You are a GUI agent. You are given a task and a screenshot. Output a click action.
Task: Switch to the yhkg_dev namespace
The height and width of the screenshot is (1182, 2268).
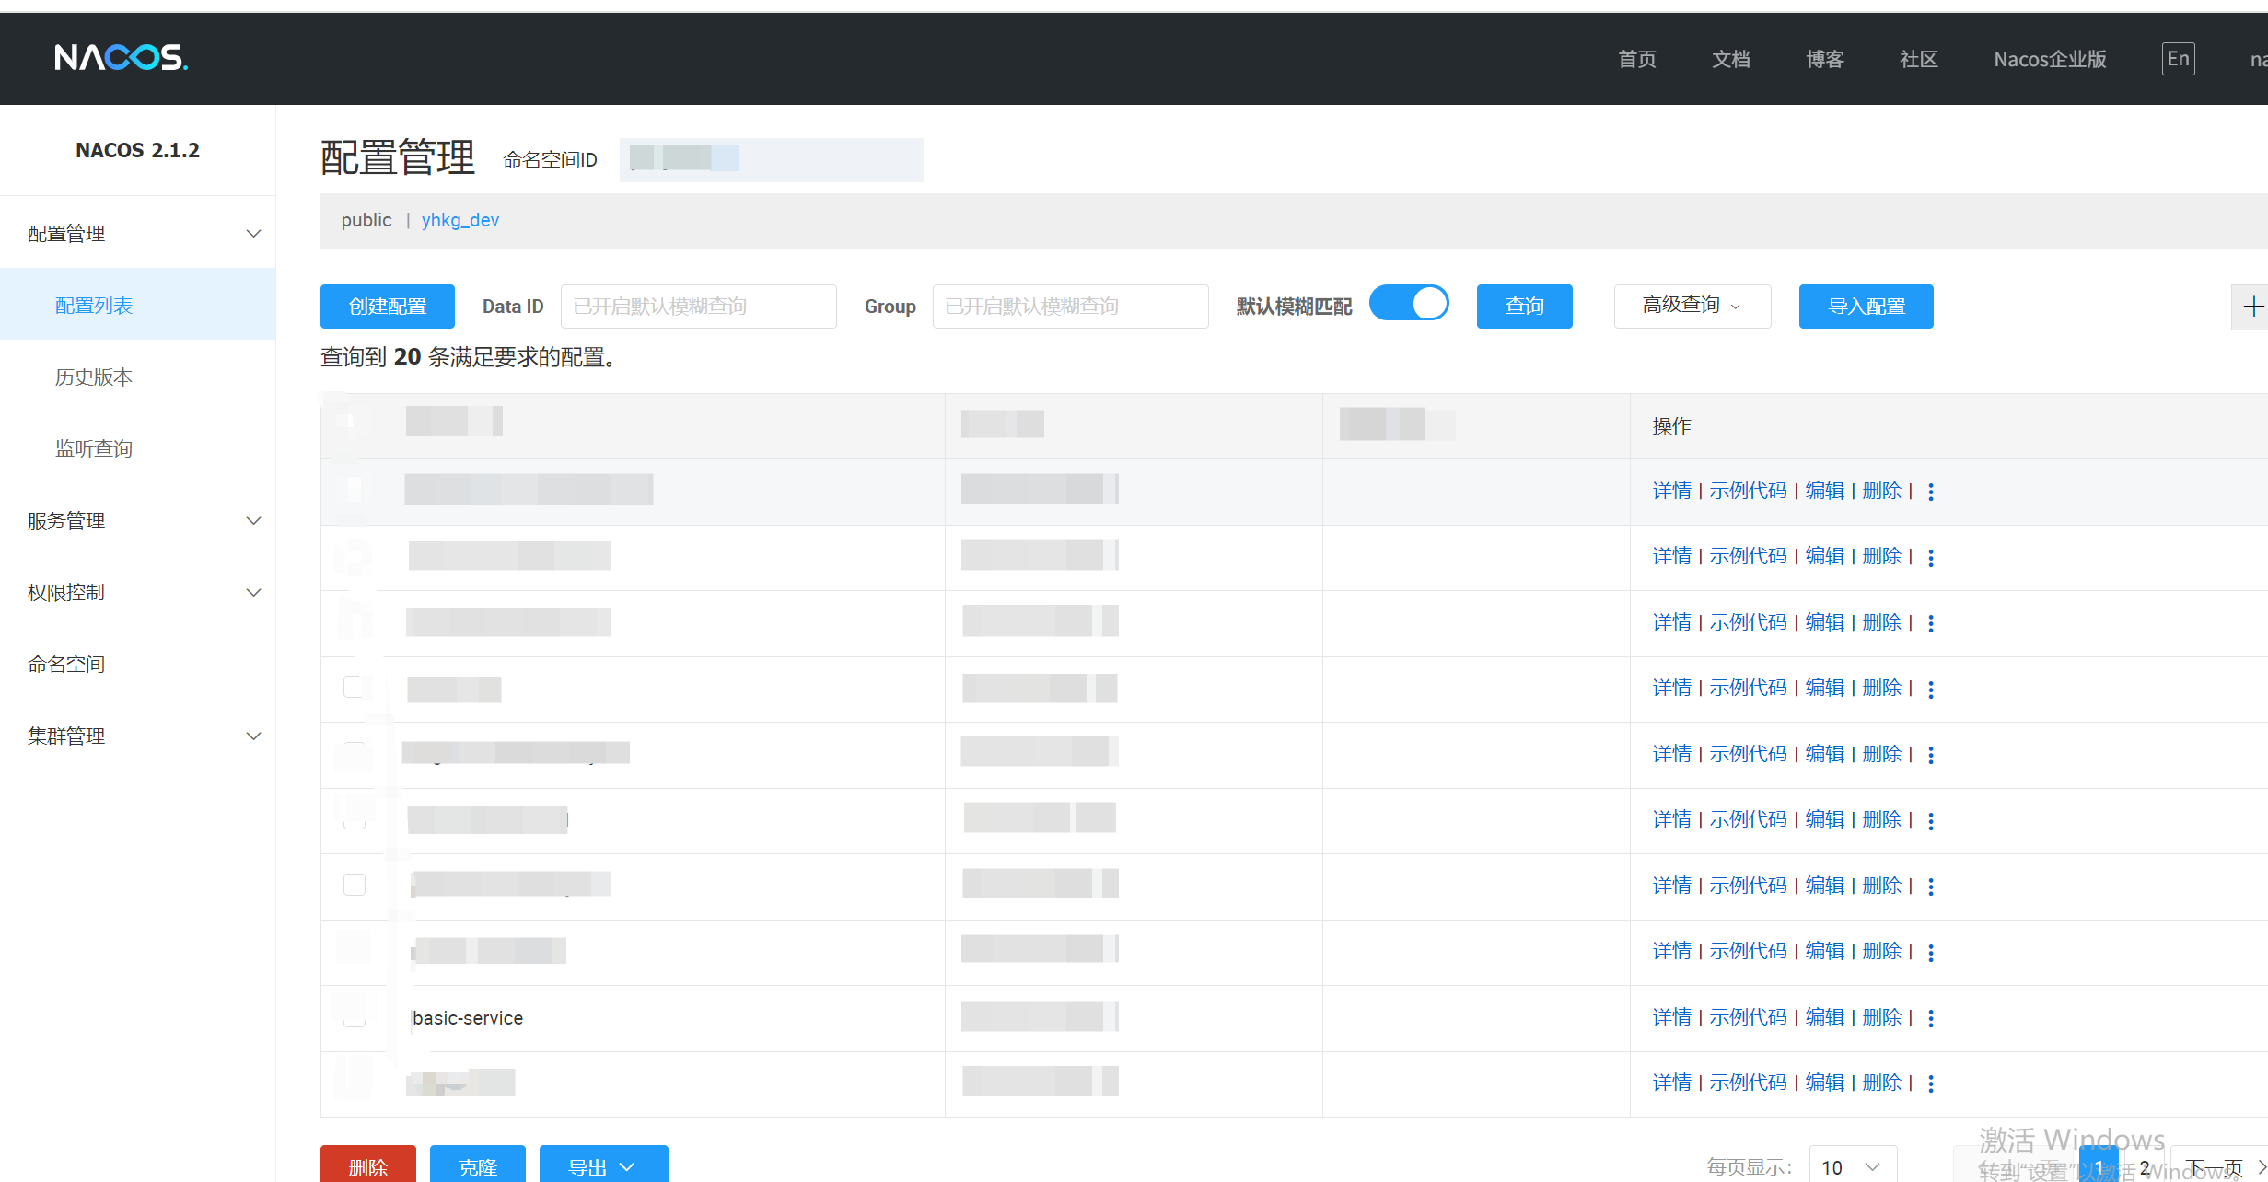[x=460, y=220]
